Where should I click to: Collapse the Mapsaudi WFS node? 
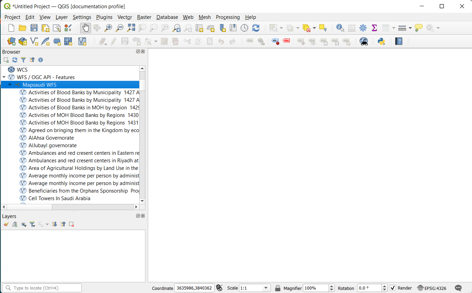9,84
